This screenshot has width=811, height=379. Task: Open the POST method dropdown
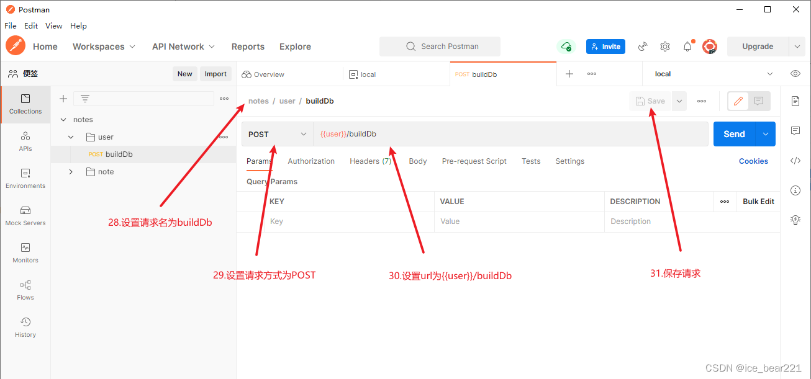point(278,134)
